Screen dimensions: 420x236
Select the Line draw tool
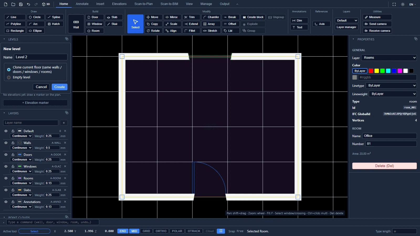tap(15, 17)
